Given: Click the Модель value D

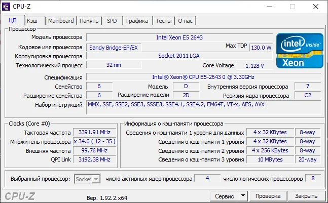Looking at the screenshot, I should [x=186, y=86].
